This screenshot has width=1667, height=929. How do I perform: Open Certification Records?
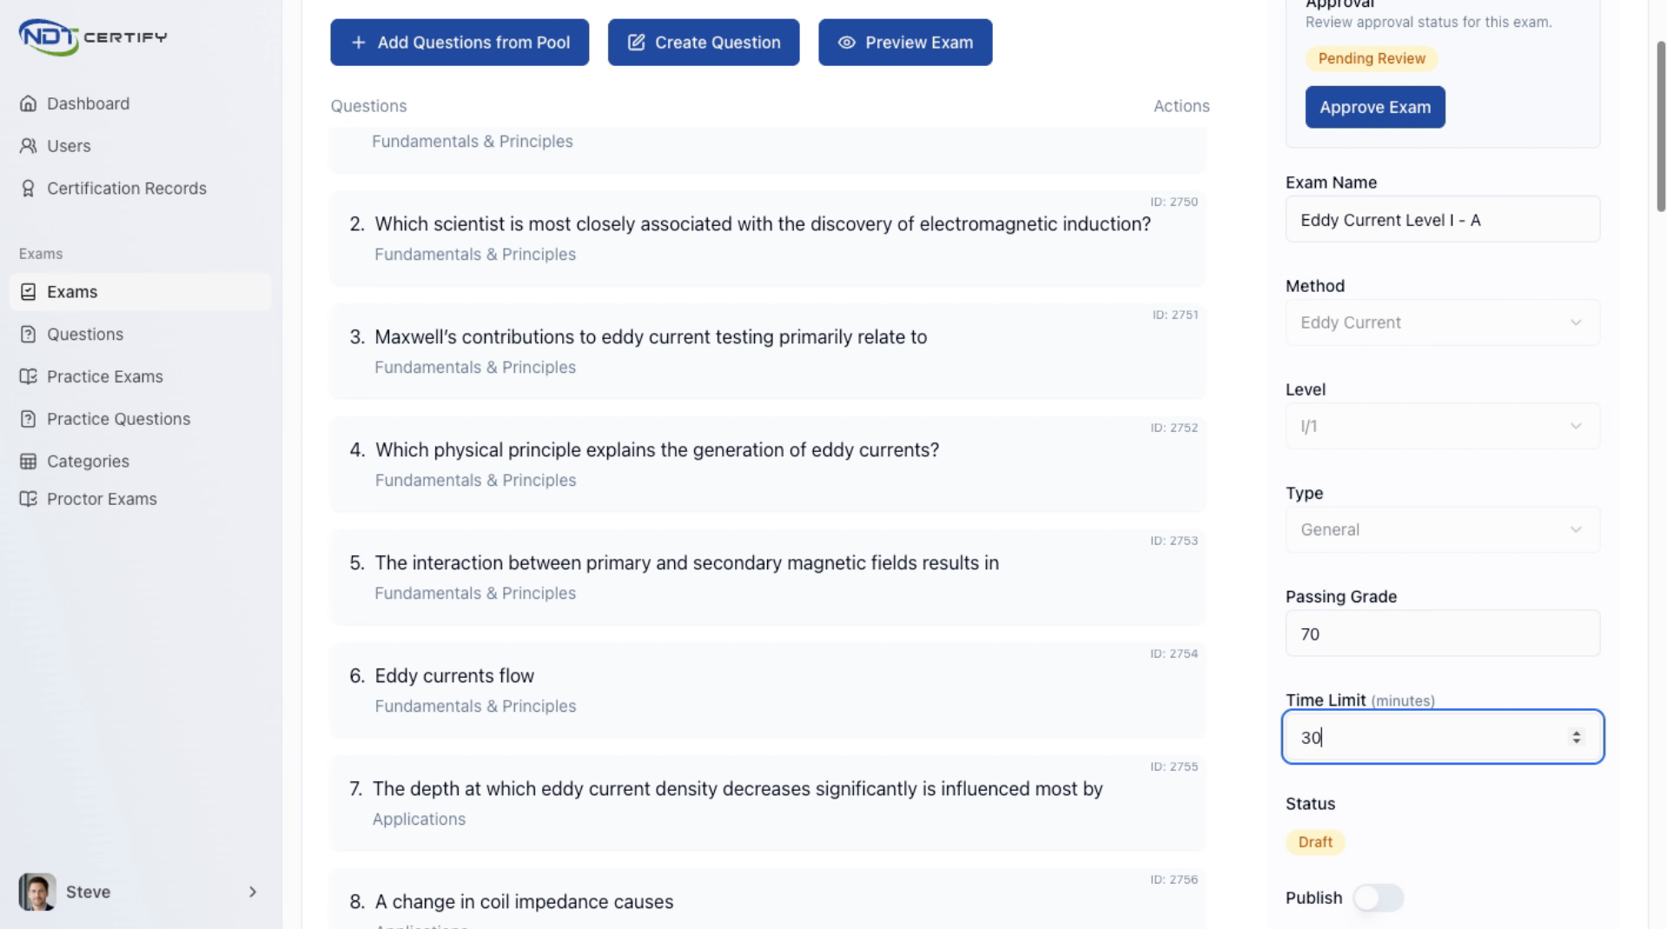coord(140,189)
